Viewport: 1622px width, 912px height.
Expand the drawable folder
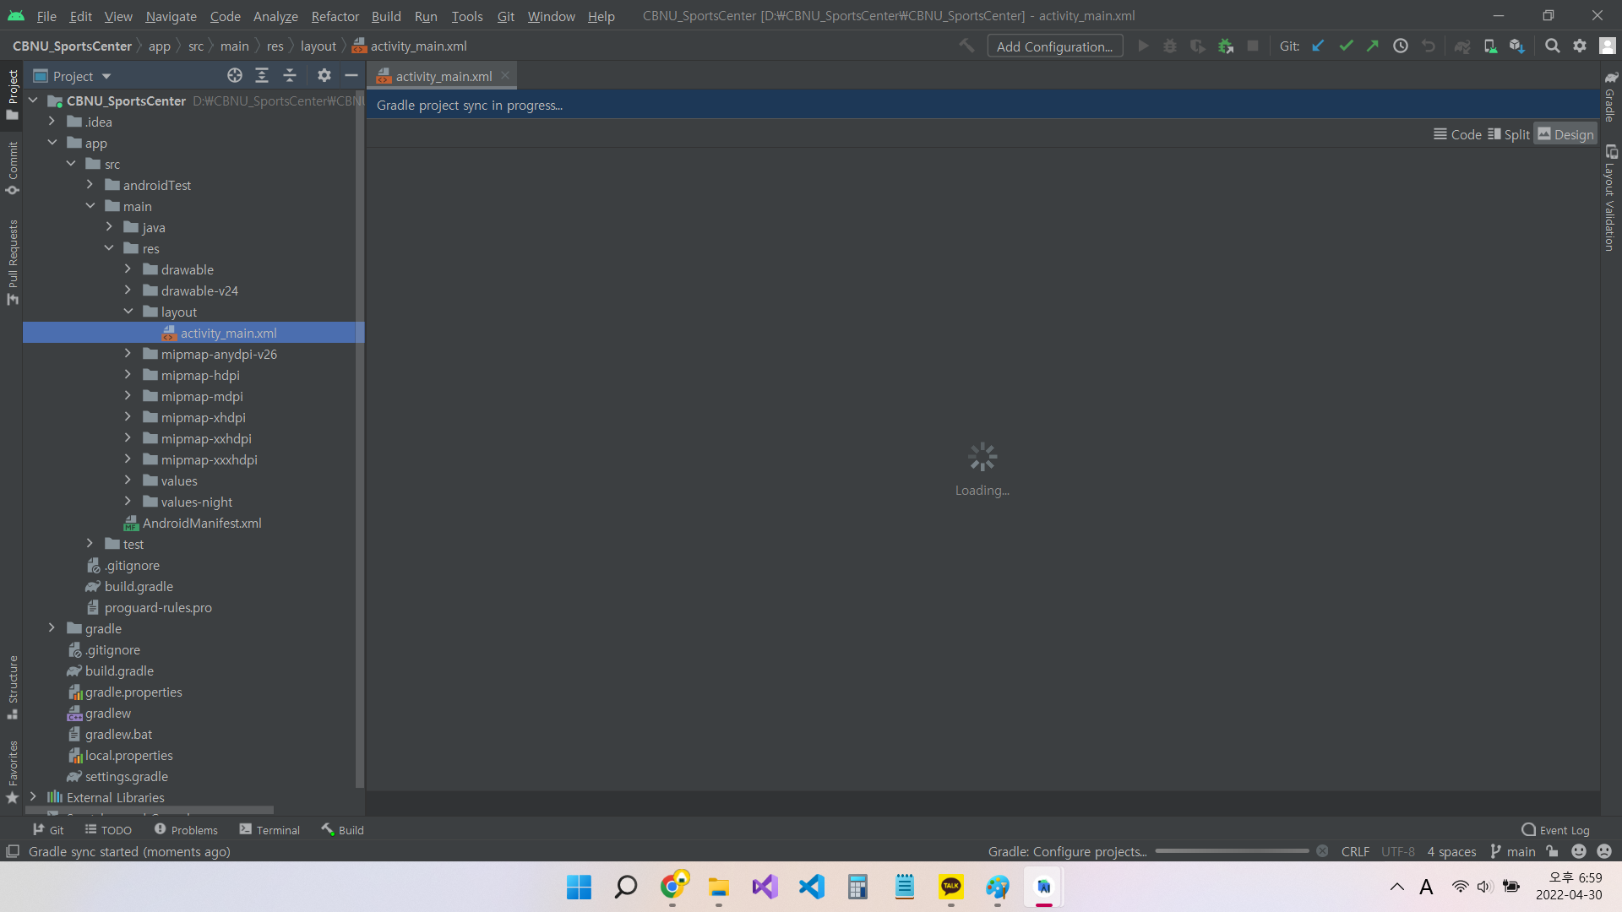(128, 269)
